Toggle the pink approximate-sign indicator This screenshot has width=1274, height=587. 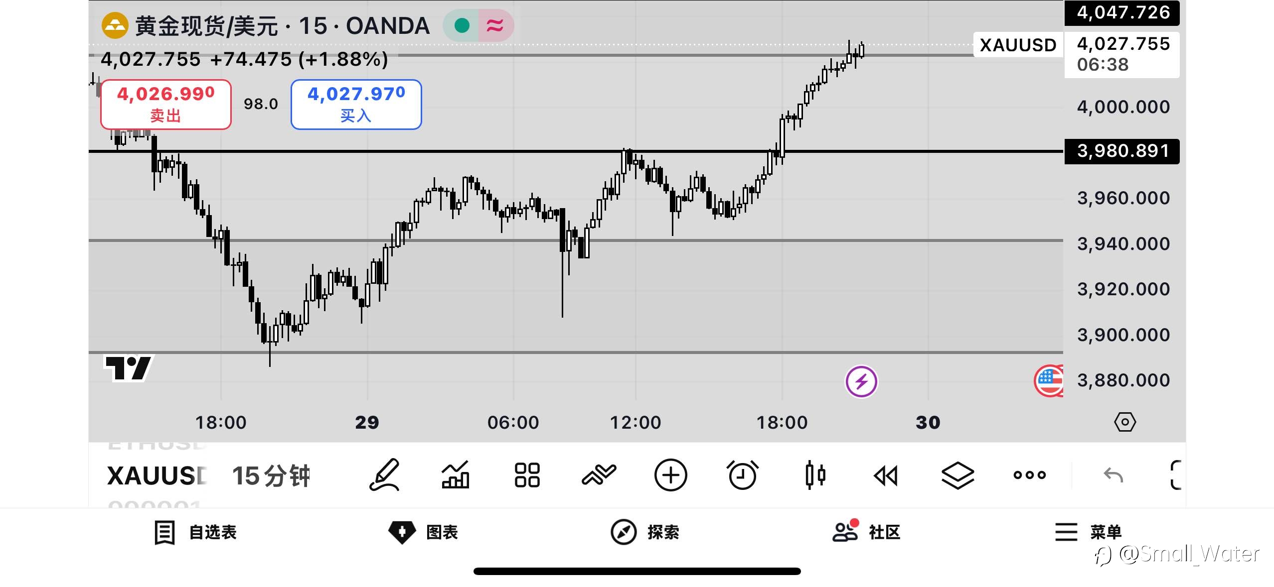tap(495, 25)
